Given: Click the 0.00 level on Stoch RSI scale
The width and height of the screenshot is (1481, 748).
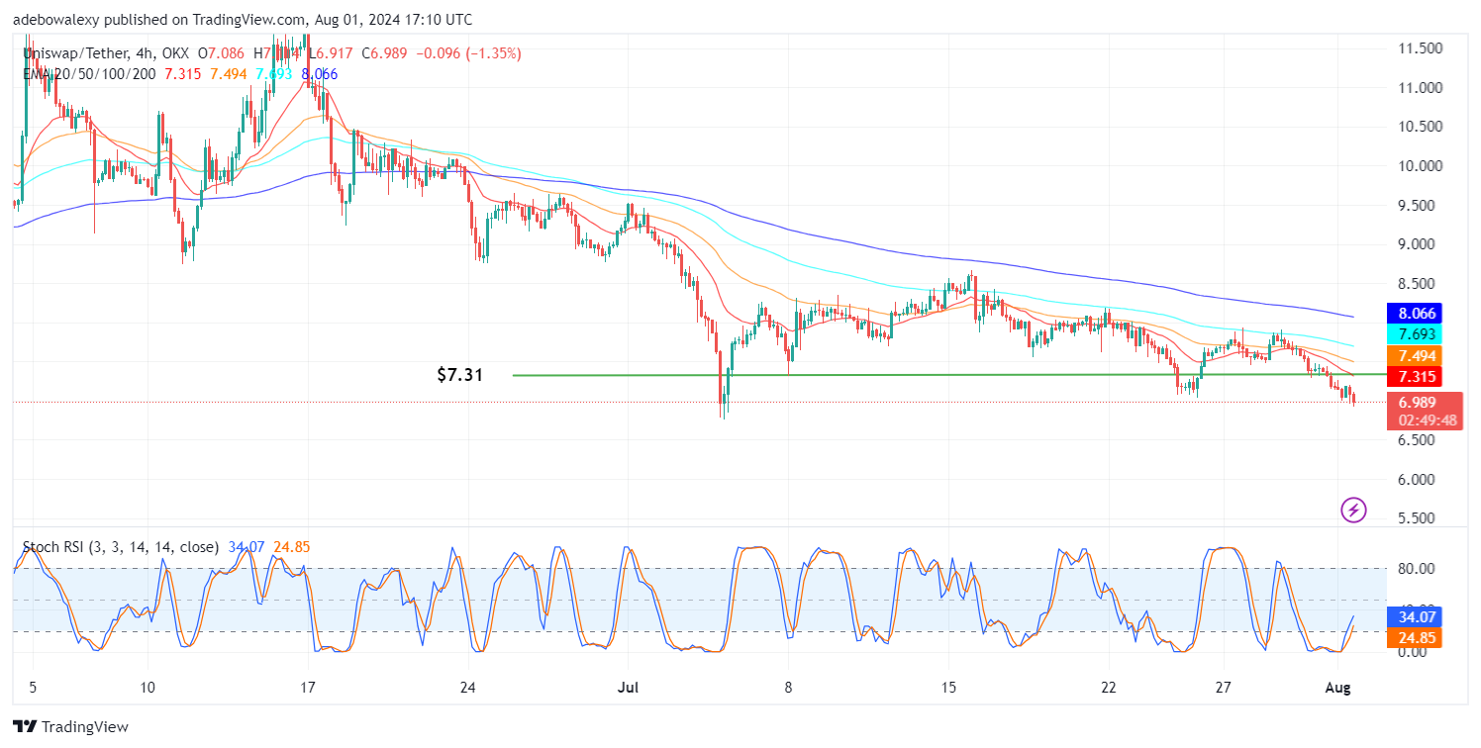Looking at the screenshot, I should pos(1415,652).
